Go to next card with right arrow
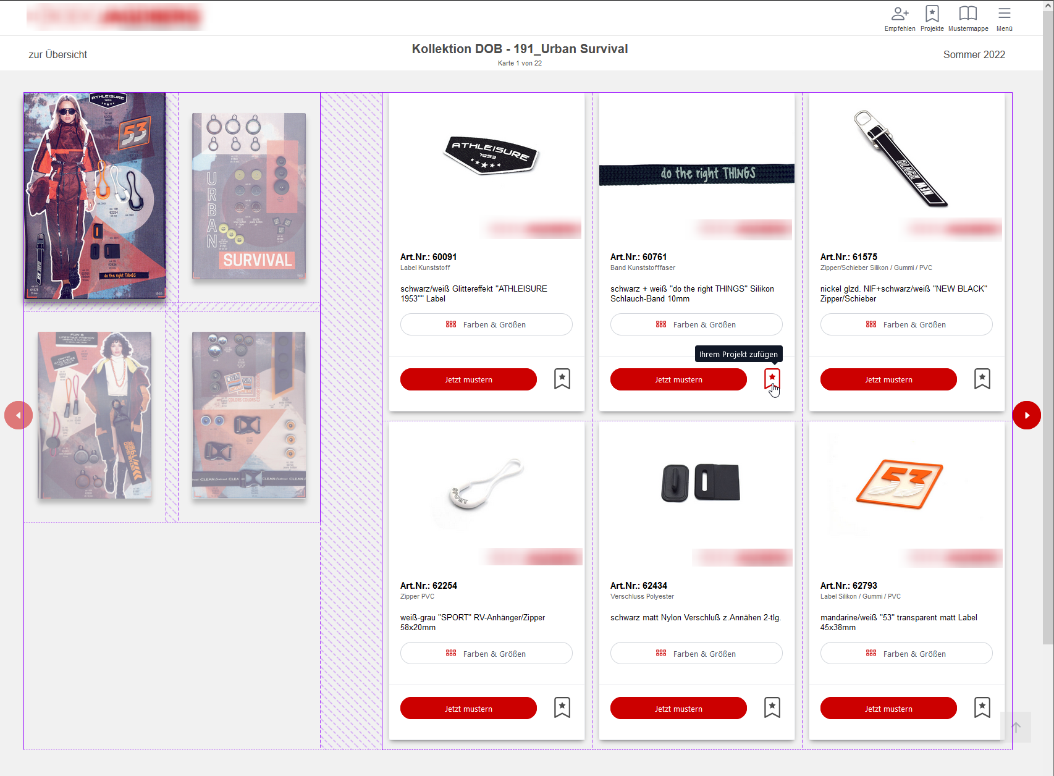Viewport: 1054px width, 776px height. [x=1027, y=415]
